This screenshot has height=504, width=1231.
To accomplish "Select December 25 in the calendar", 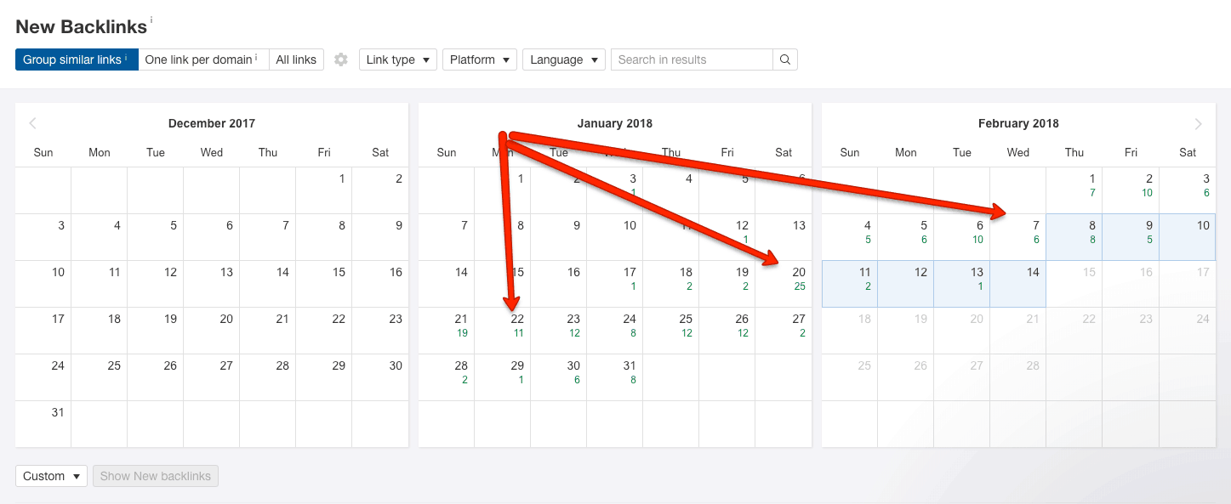I will tap(100, 377).
